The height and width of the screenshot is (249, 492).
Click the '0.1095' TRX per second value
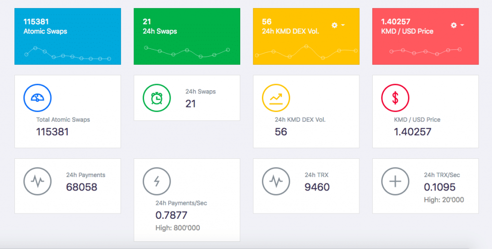pos(440,187)
